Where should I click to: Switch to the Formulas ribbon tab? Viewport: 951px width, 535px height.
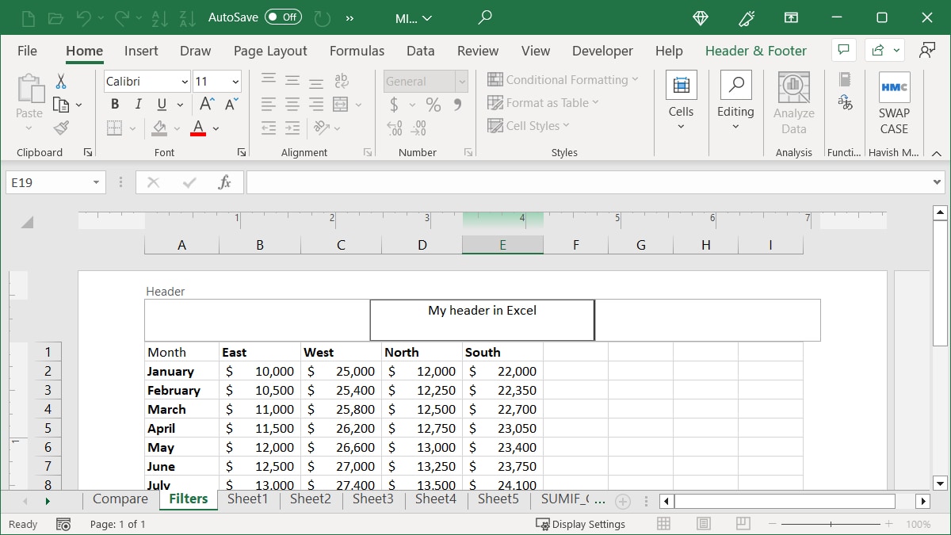(357, 50)
